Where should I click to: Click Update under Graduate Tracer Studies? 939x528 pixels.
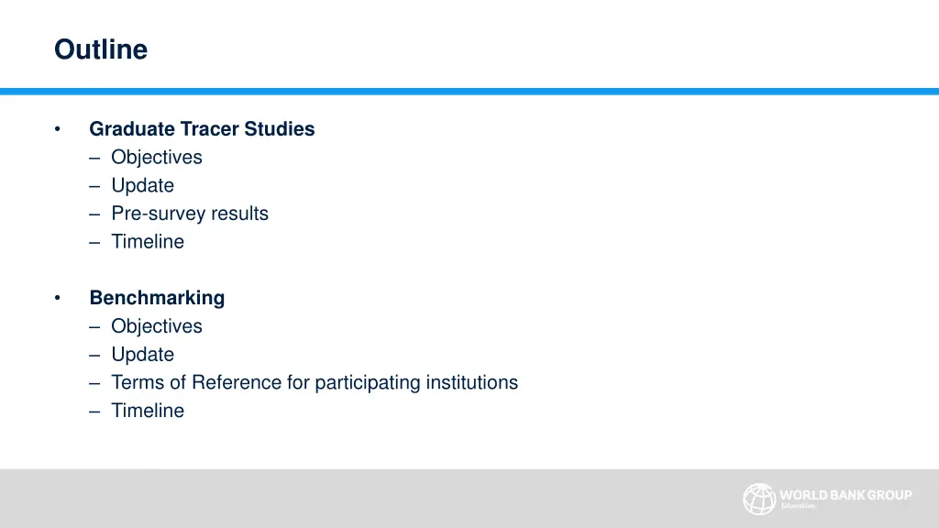(142, 185)
